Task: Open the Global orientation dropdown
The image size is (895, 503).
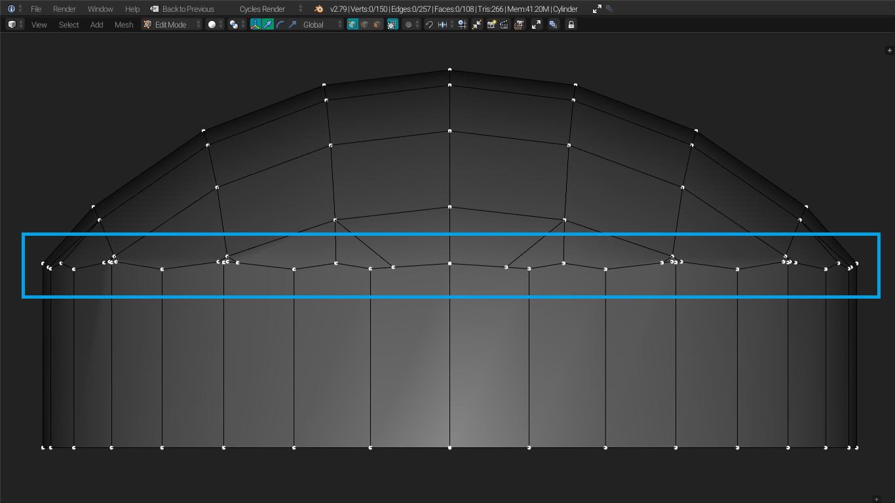Action: pyautogui.click(x=322, y=24)
